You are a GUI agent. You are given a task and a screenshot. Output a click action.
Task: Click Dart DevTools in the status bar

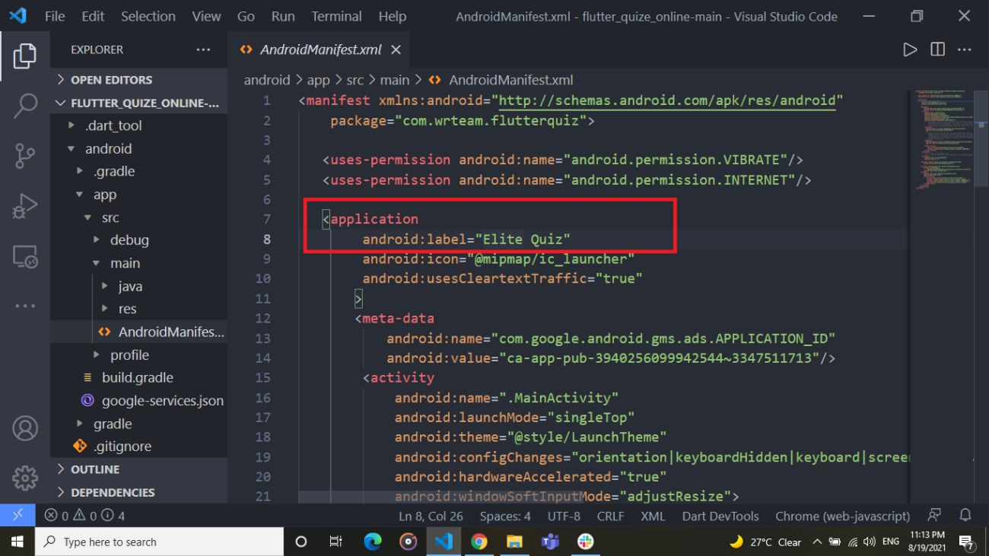click(x=720, y=516)
